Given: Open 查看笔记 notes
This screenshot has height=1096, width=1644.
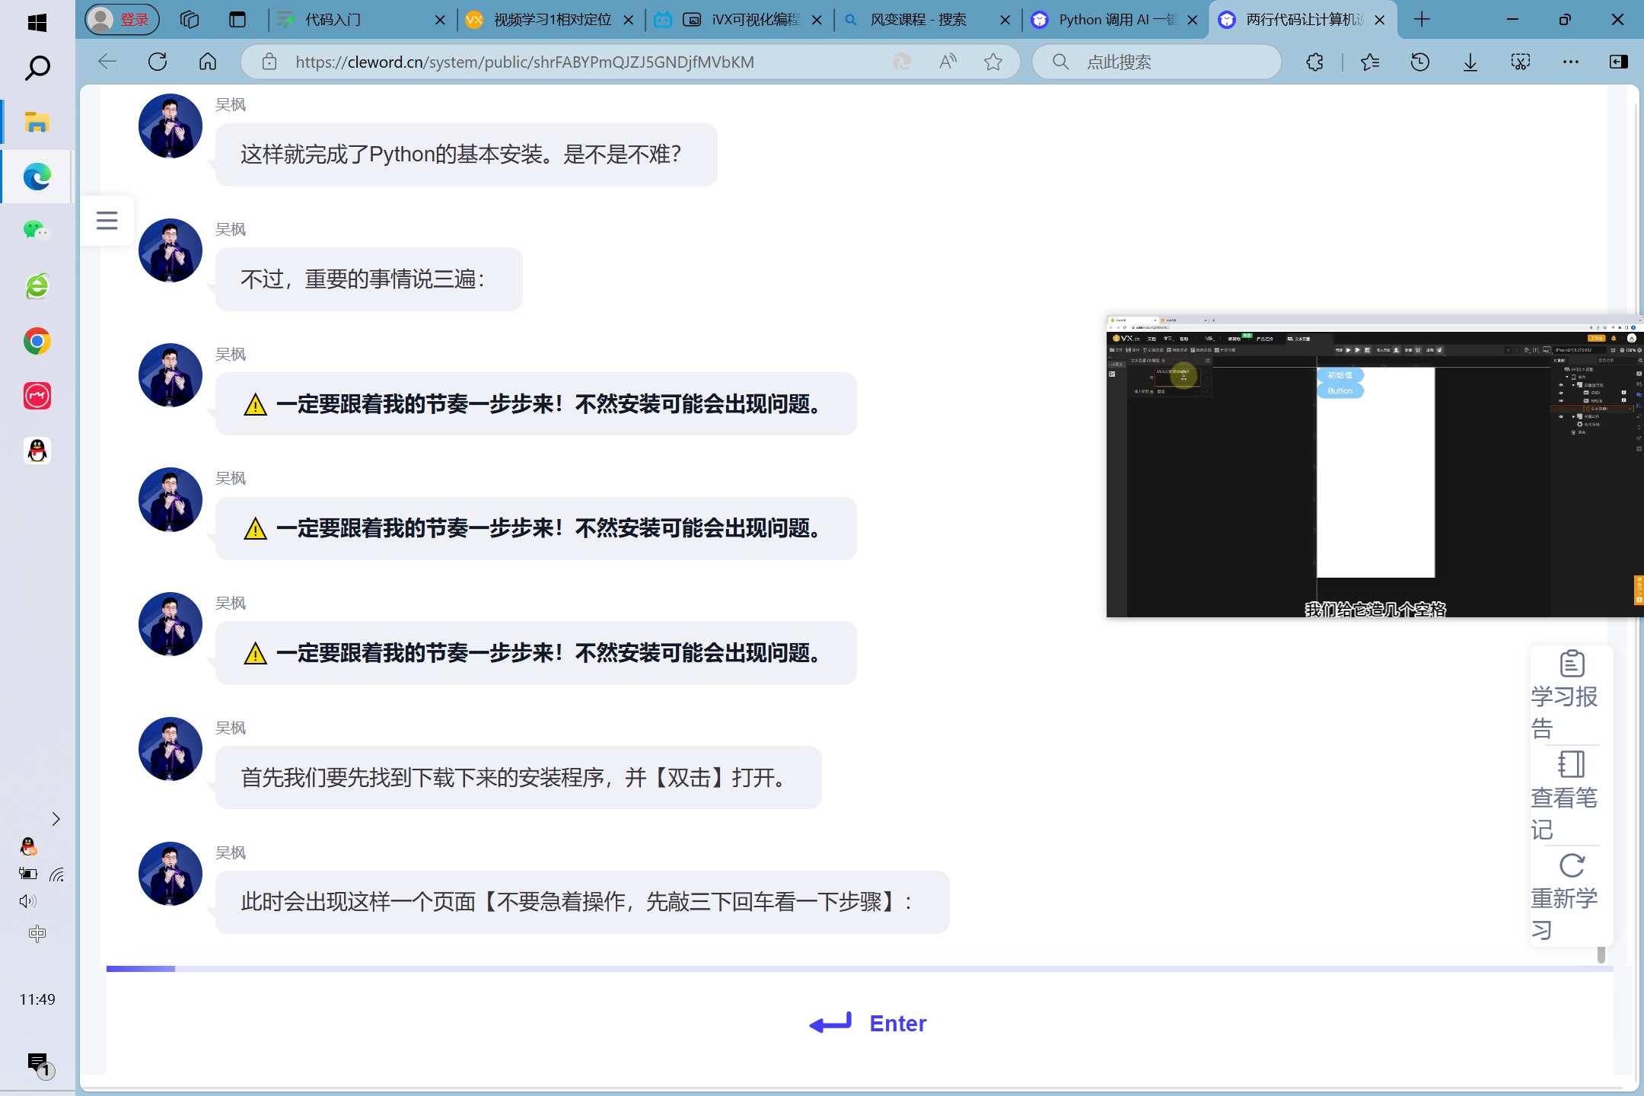Looking at the screenshot, I should pyautogui.click(x=1571, y=795).
